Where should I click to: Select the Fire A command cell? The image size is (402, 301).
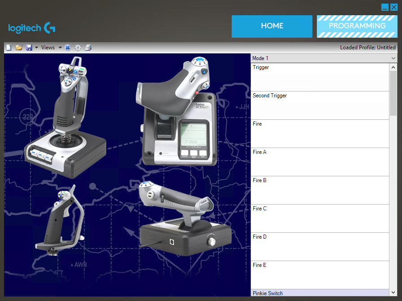[x=320, y=162]
